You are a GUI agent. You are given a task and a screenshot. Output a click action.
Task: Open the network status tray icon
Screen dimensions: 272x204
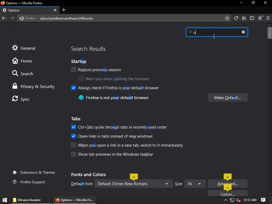click(232, 200)
